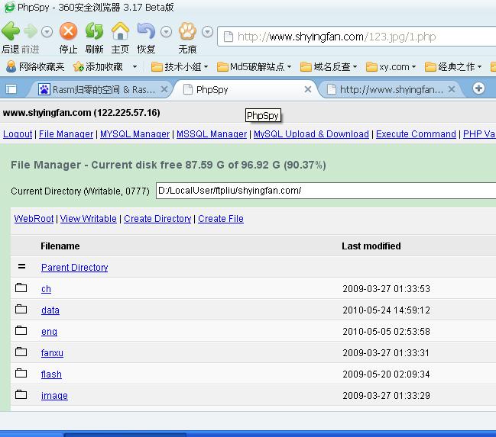Image resolution: width=496 pixels, height=437 pixels.
Task: Click the WebRoot link
Action: (34, 218)
